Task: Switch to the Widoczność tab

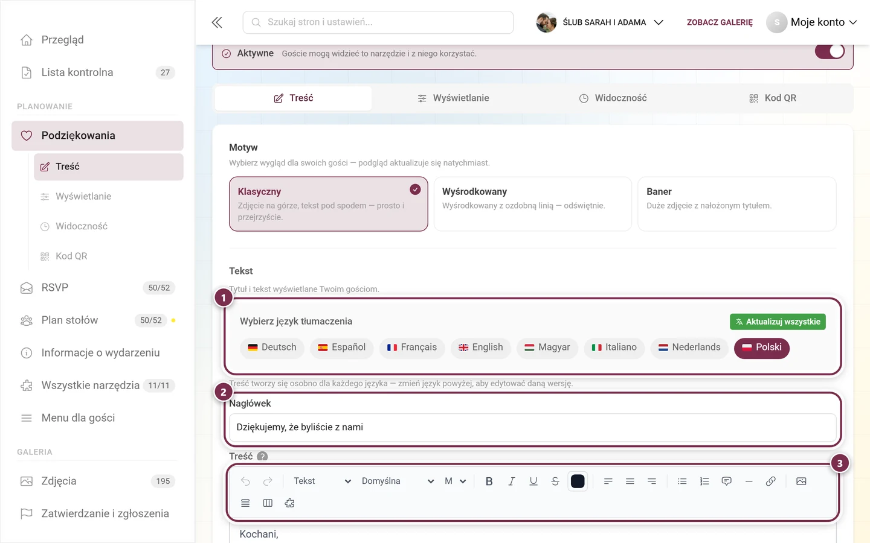Action: [613, 98]
